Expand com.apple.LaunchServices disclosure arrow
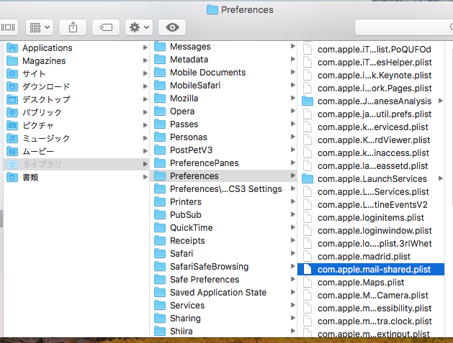Image resolution: width=453 pixels, height=343 pixels. point(441,178)
